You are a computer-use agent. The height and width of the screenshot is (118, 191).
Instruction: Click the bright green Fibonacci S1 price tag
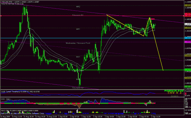pyautogui.click(x=188, y=70)
